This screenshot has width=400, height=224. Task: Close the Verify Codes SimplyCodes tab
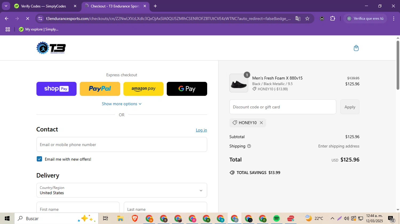[x=75, y=6]
